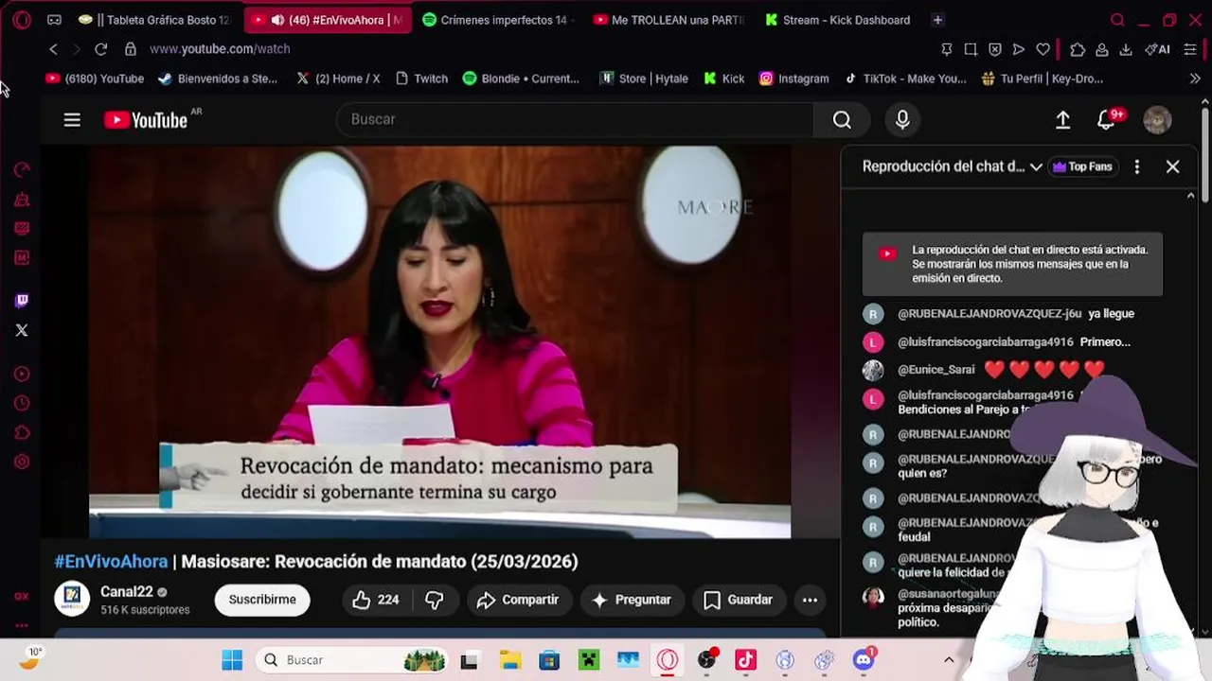Go back in browser history

click(x=54, y=49)
